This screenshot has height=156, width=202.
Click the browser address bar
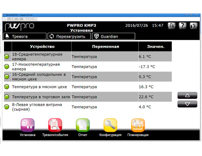101,19
